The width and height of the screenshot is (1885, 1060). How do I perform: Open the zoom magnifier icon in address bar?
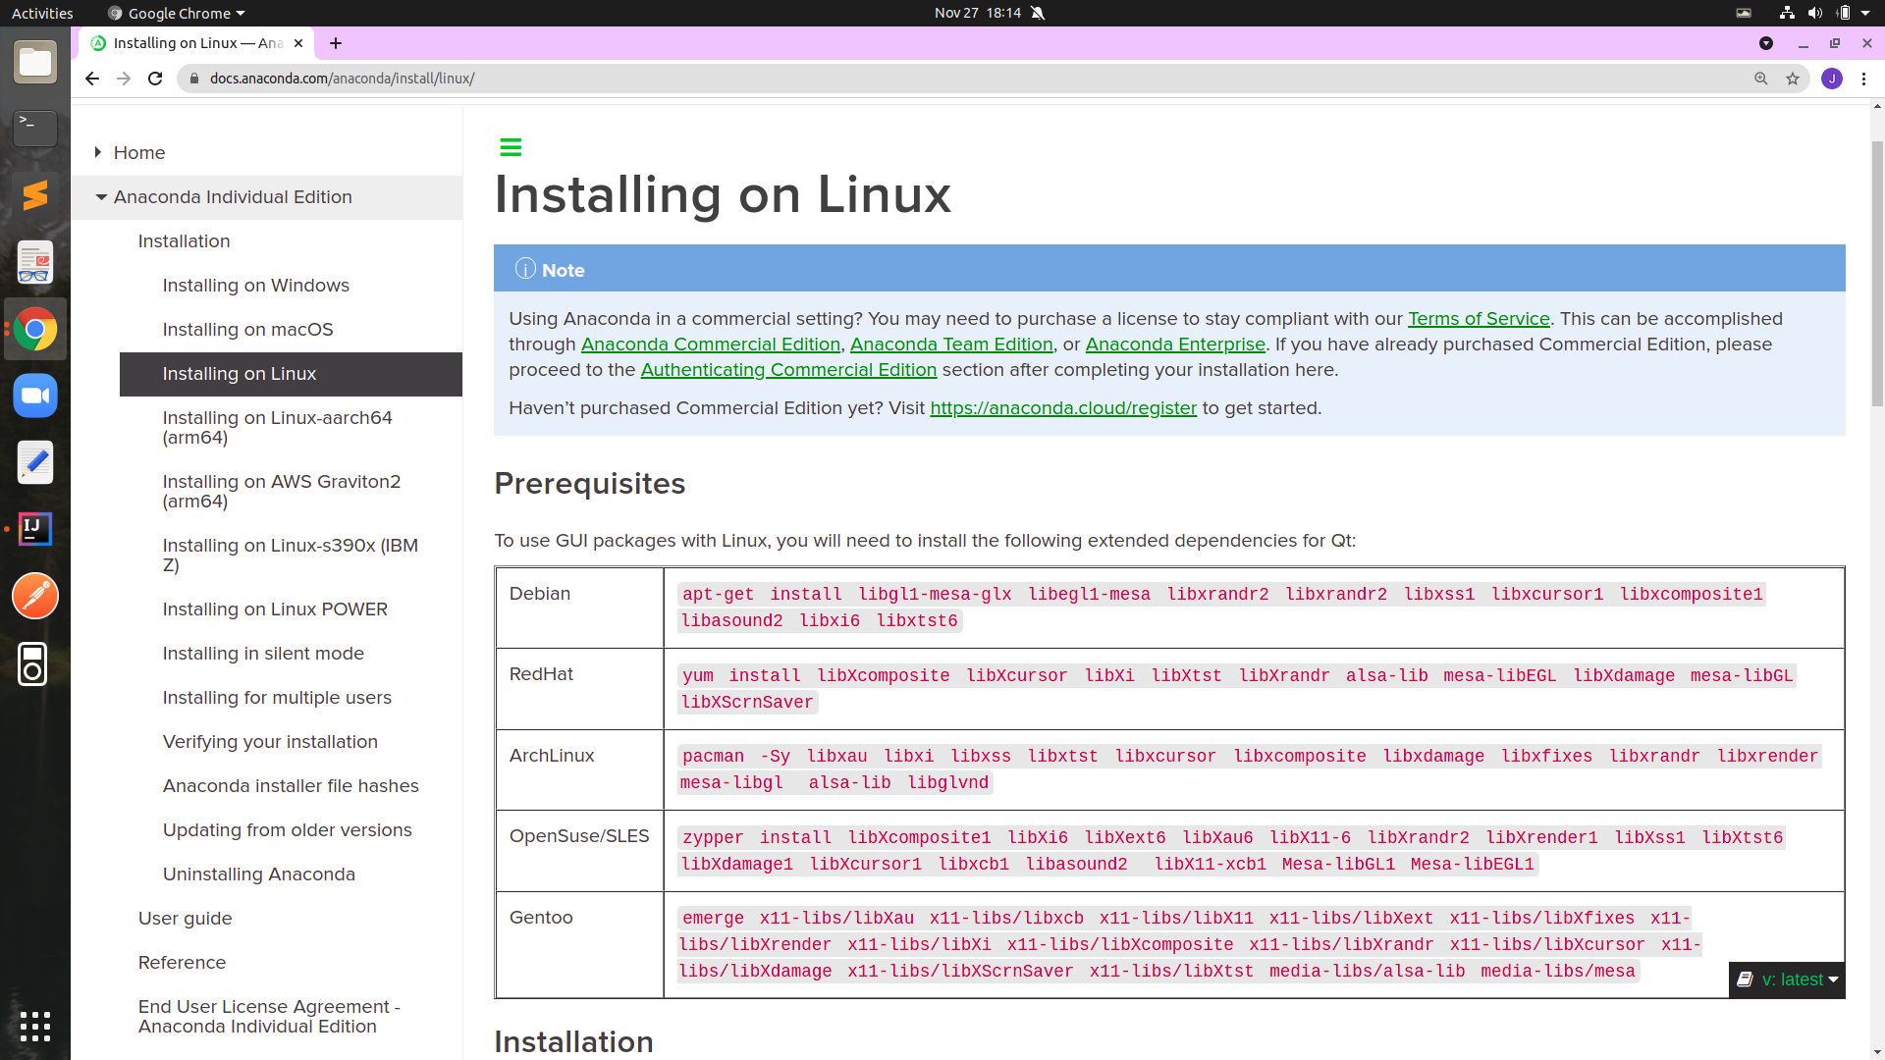[1761, 79]
